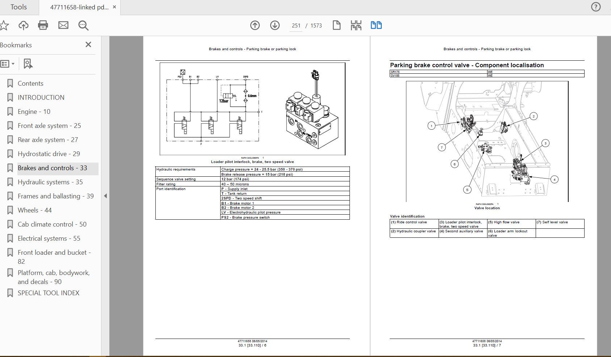Open the Tools tab

pos(18,7)
